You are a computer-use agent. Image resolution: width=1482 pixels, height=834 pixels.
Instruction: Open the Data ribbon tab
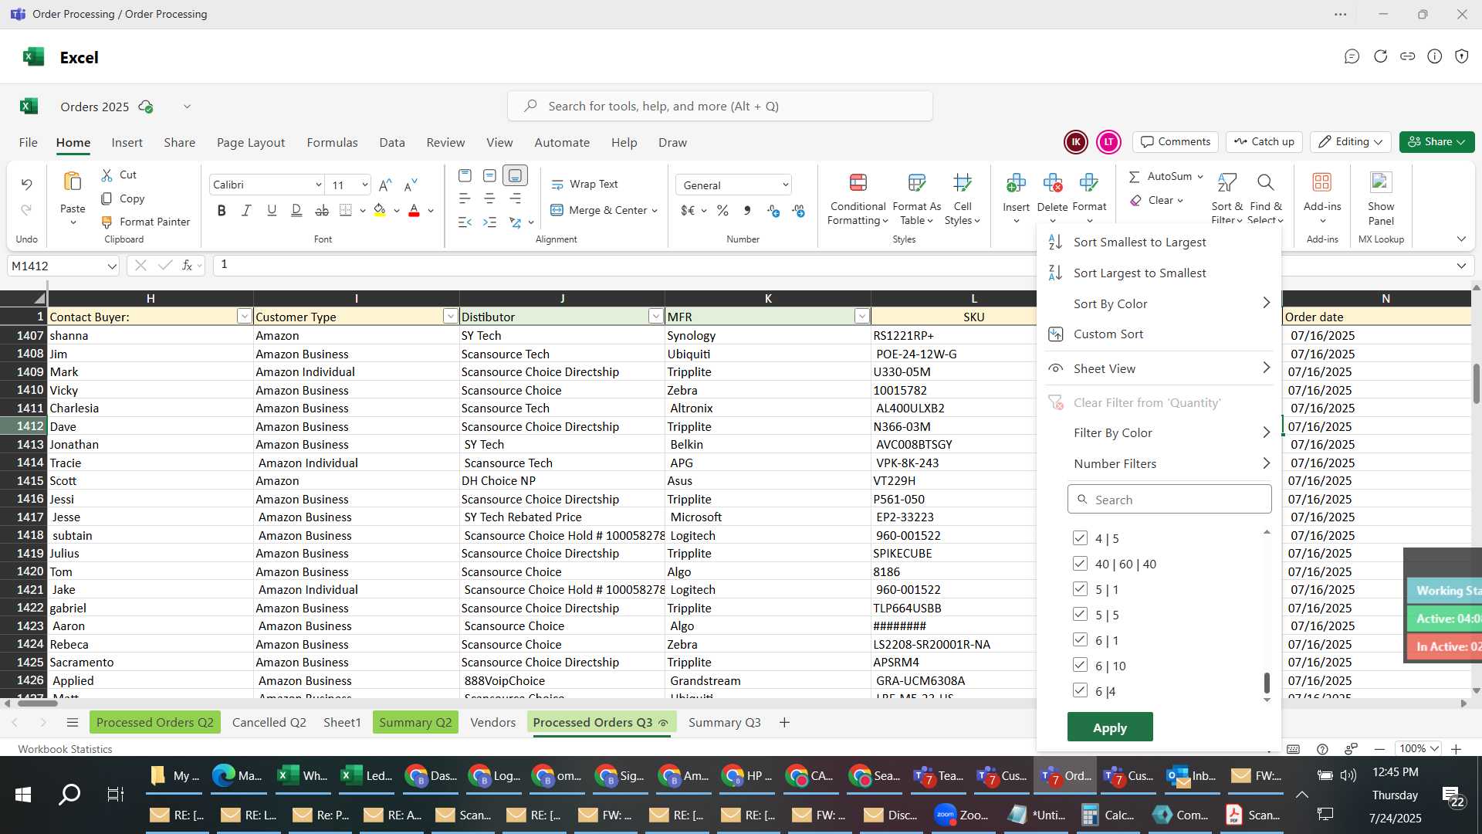coord(392,143)
